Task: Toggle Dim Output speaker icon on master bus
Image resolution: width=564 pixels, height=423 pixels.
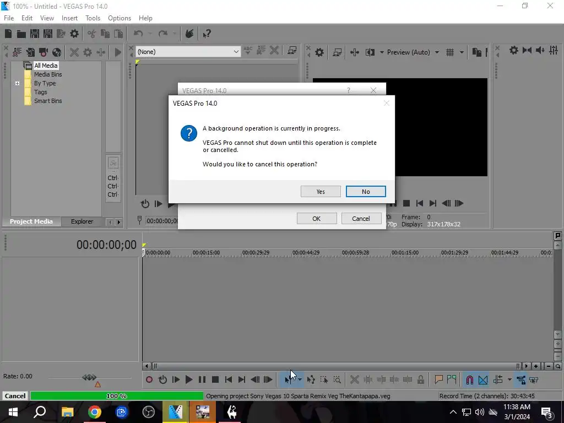Action: coord(540,50)
